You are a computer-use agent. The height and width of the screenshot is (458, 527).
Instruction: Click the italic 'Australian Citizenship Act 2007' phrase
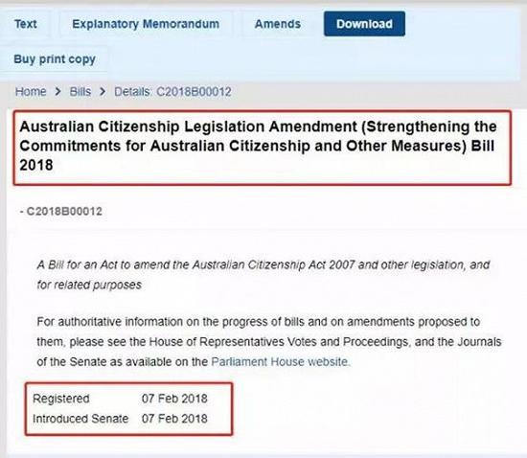[x=273, y=264]
